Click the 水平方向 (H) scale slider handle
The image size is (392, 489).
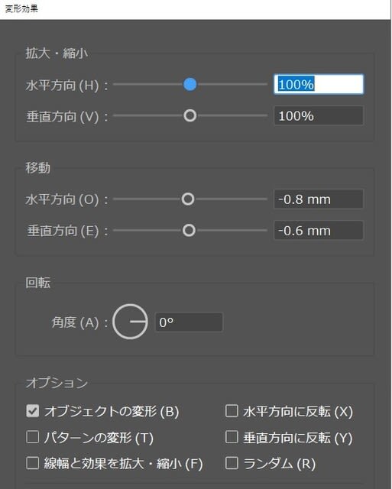click(x=190, y=84)
